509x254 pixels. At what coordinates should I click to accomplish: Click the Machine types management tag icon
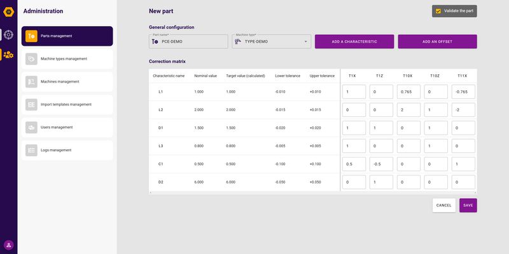(31, 59)
